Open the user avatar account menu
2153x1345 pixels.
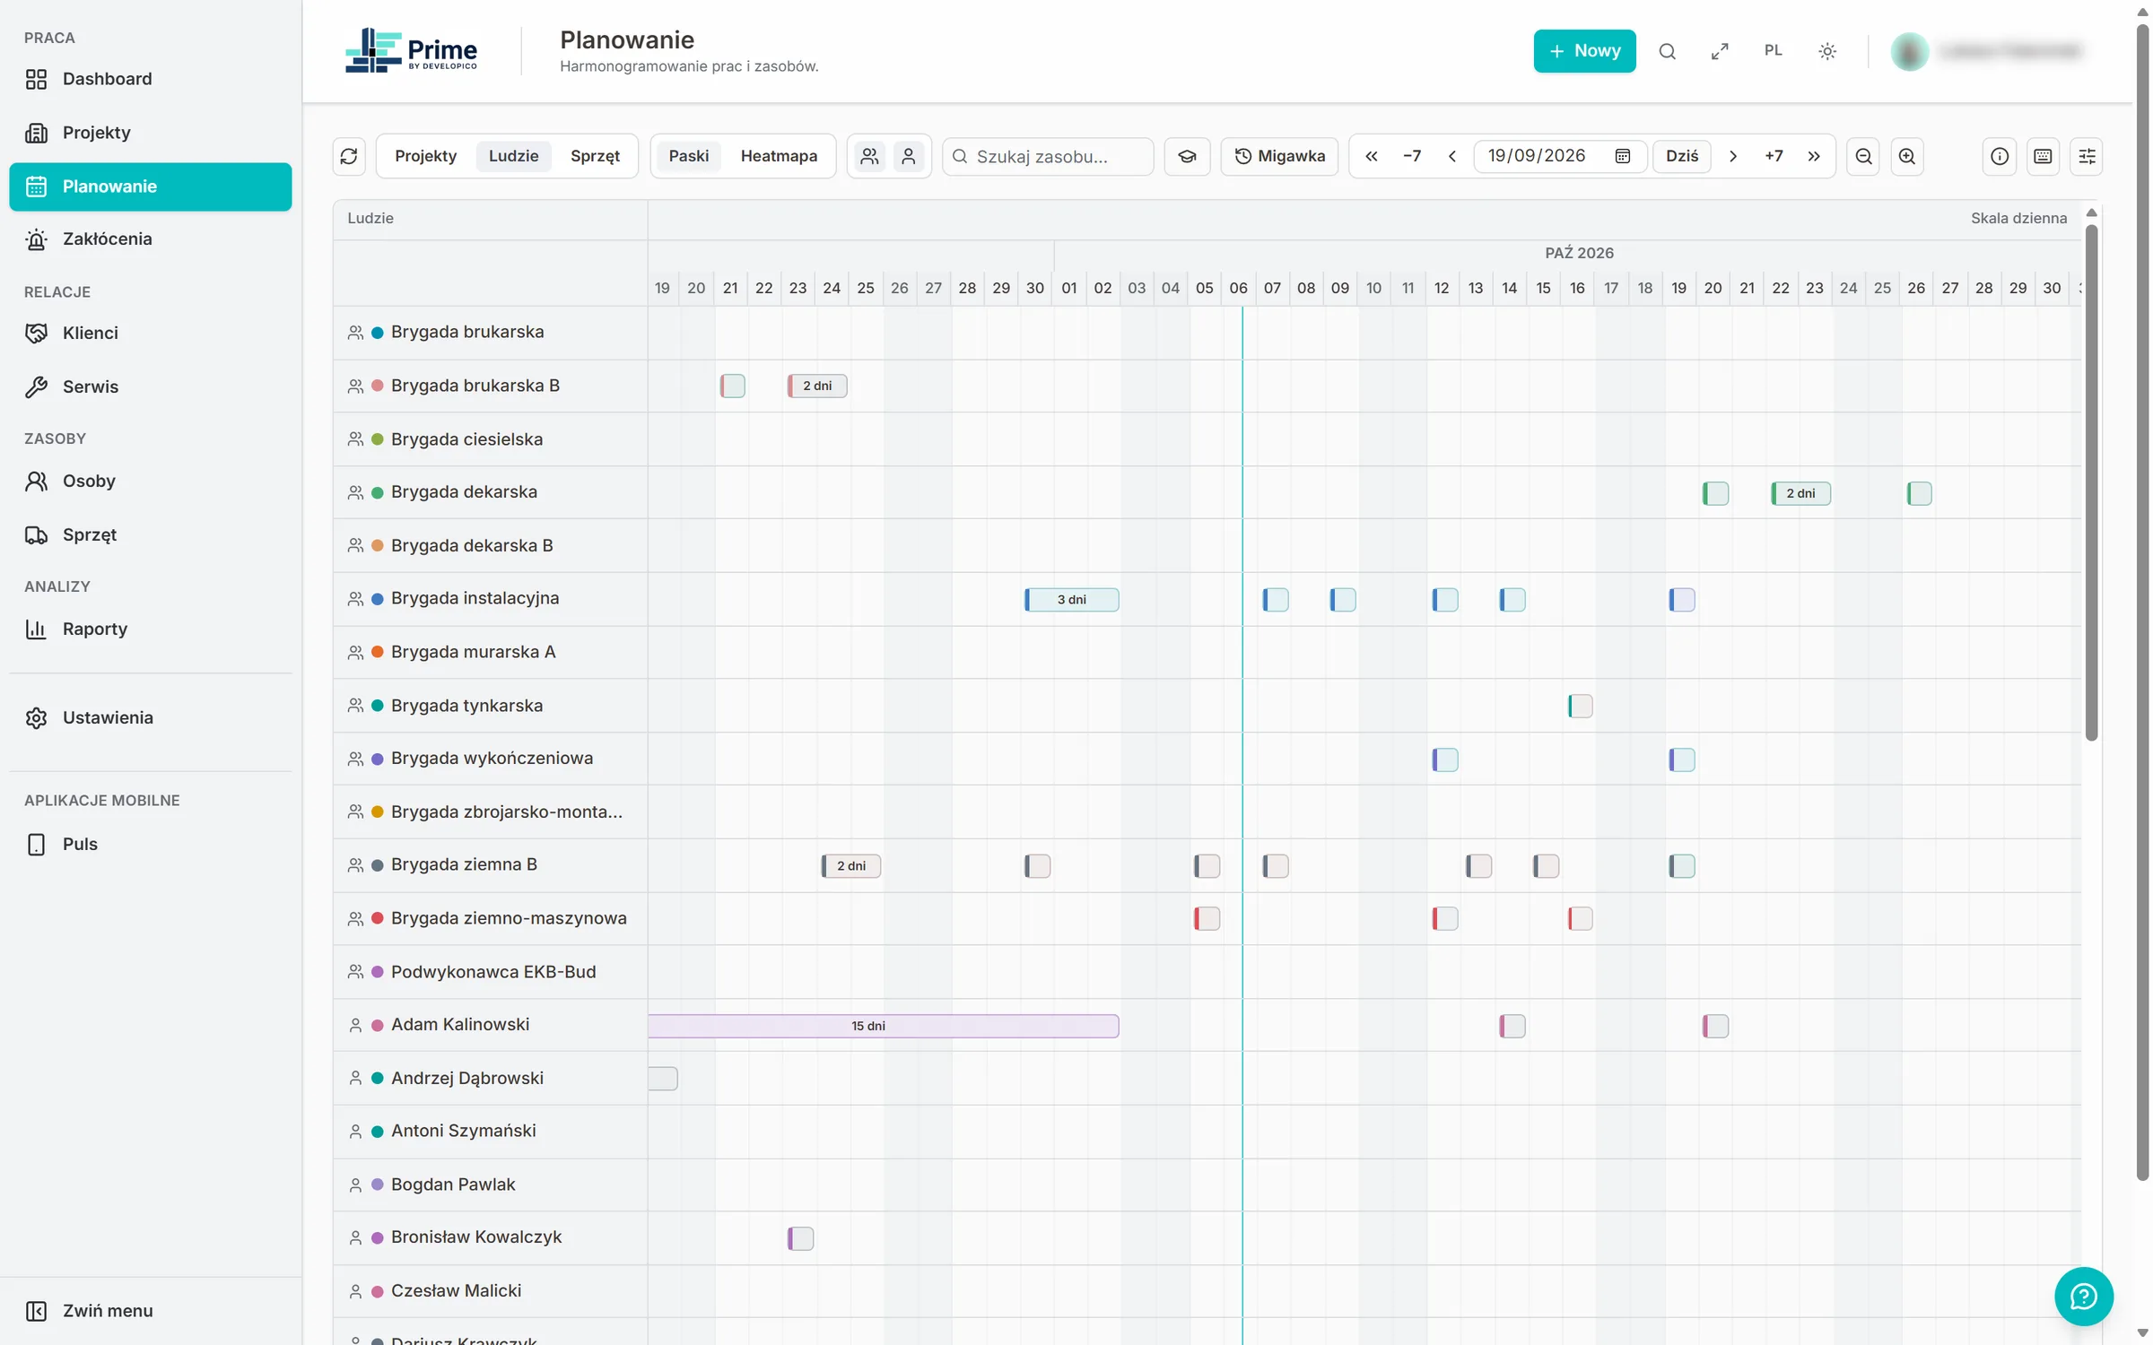click(x=1910, y=51)
